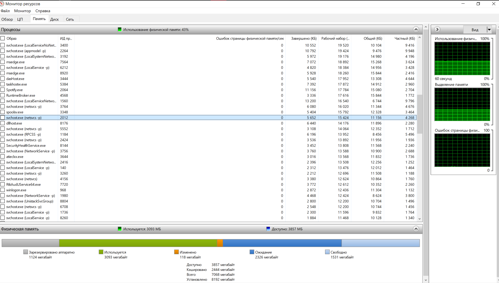The height and width of the screenshot is (283, 499).
Task: Click orange Изменено legend swatch
Action: (176, 252)
